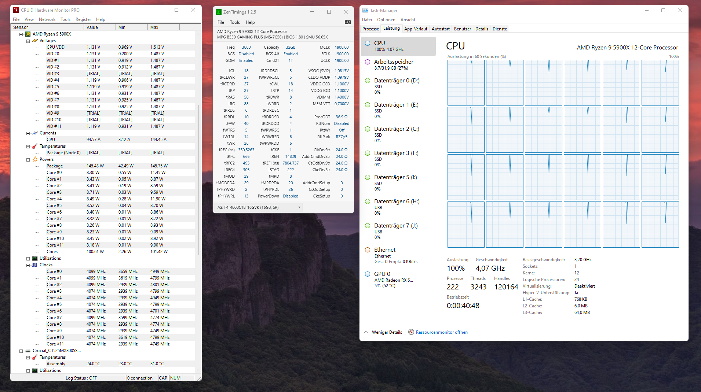Click thermometer icon of Temperatures under Crucial drive
Screen dimensions: 701x392
coord(35,357)
